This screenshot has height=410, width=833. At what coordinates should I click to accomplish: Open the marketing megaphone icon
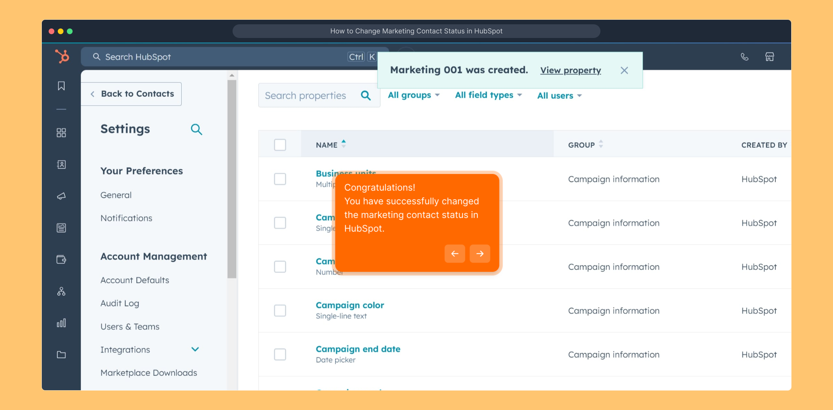pyautogui.click(x=61, y=196)
